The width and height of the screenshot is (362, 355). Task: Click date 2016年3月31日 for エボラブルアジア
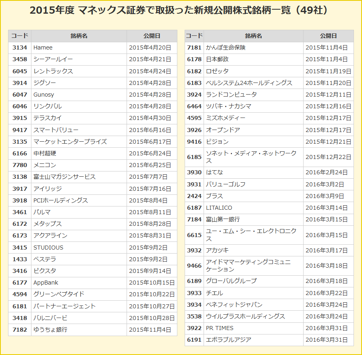[327, 340]
